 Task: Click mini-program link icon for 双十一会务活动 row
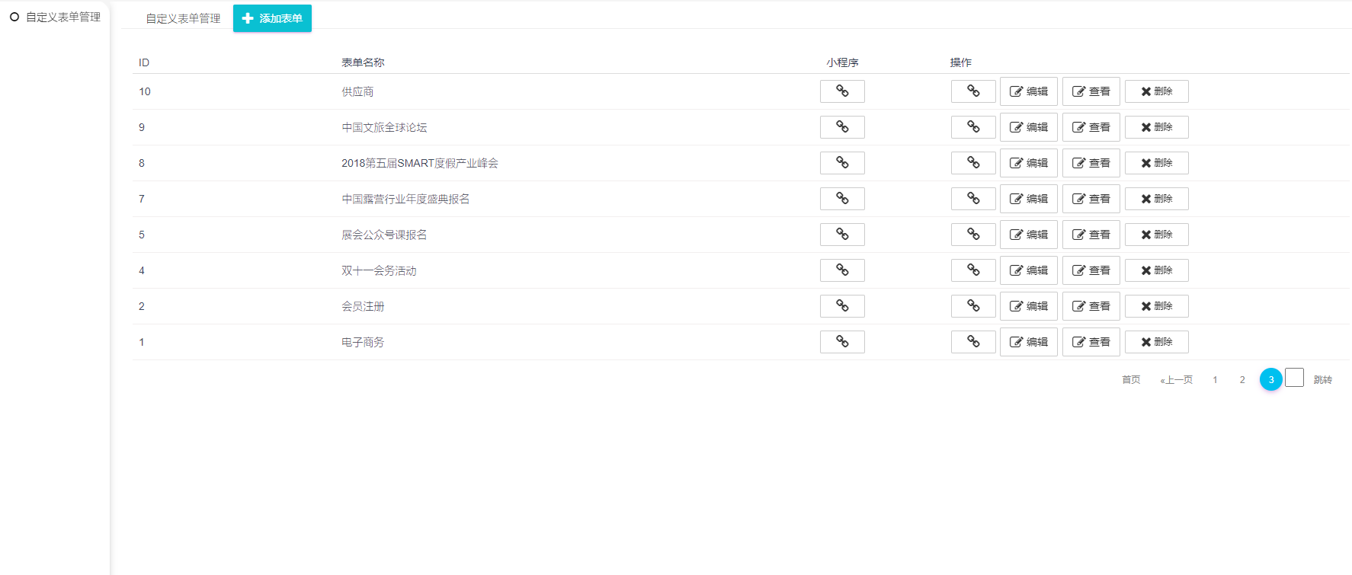(842, 270)
